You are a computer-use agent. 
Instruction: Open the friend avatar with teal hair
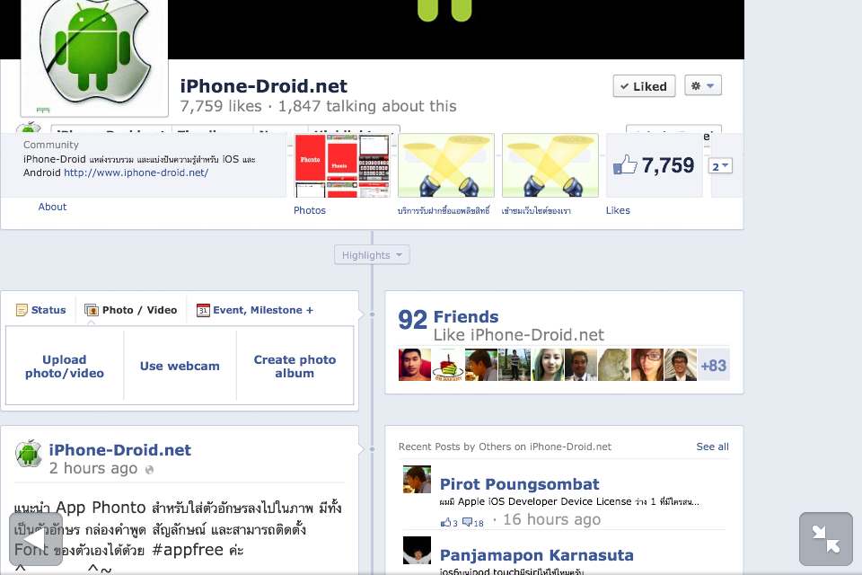(548, 365)
